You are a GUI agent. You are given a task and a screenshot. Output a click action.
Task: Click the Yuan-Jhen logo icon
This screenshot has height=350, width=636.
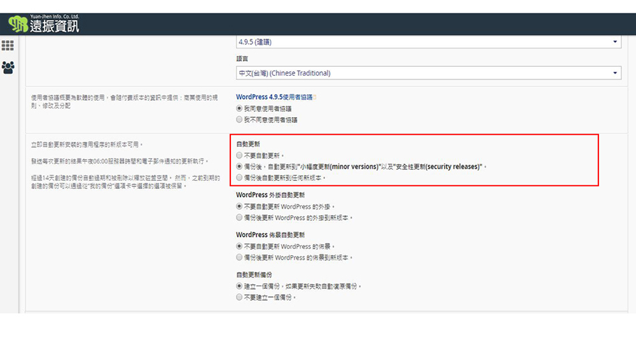click(x=18, y=25)
